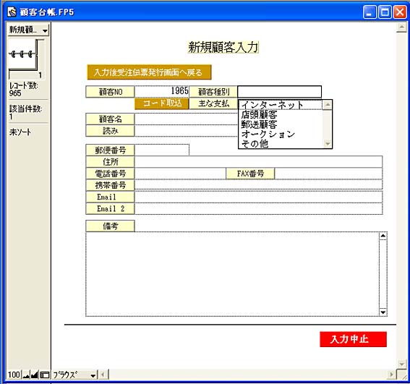Click the red 入力中止 button
This screenshot has width=410, height=384.
353,339
